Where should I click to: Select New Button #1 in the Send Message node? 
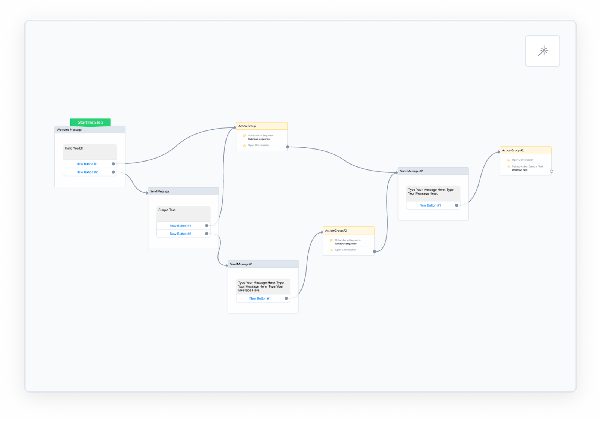pos(181,225)
